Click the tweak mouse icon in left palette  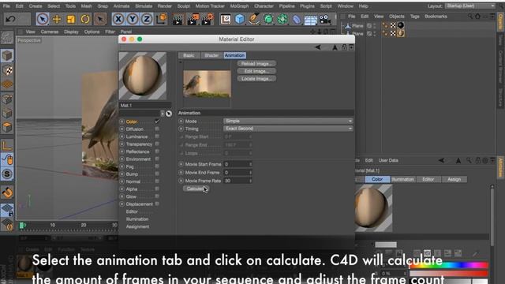coord(7,159)
